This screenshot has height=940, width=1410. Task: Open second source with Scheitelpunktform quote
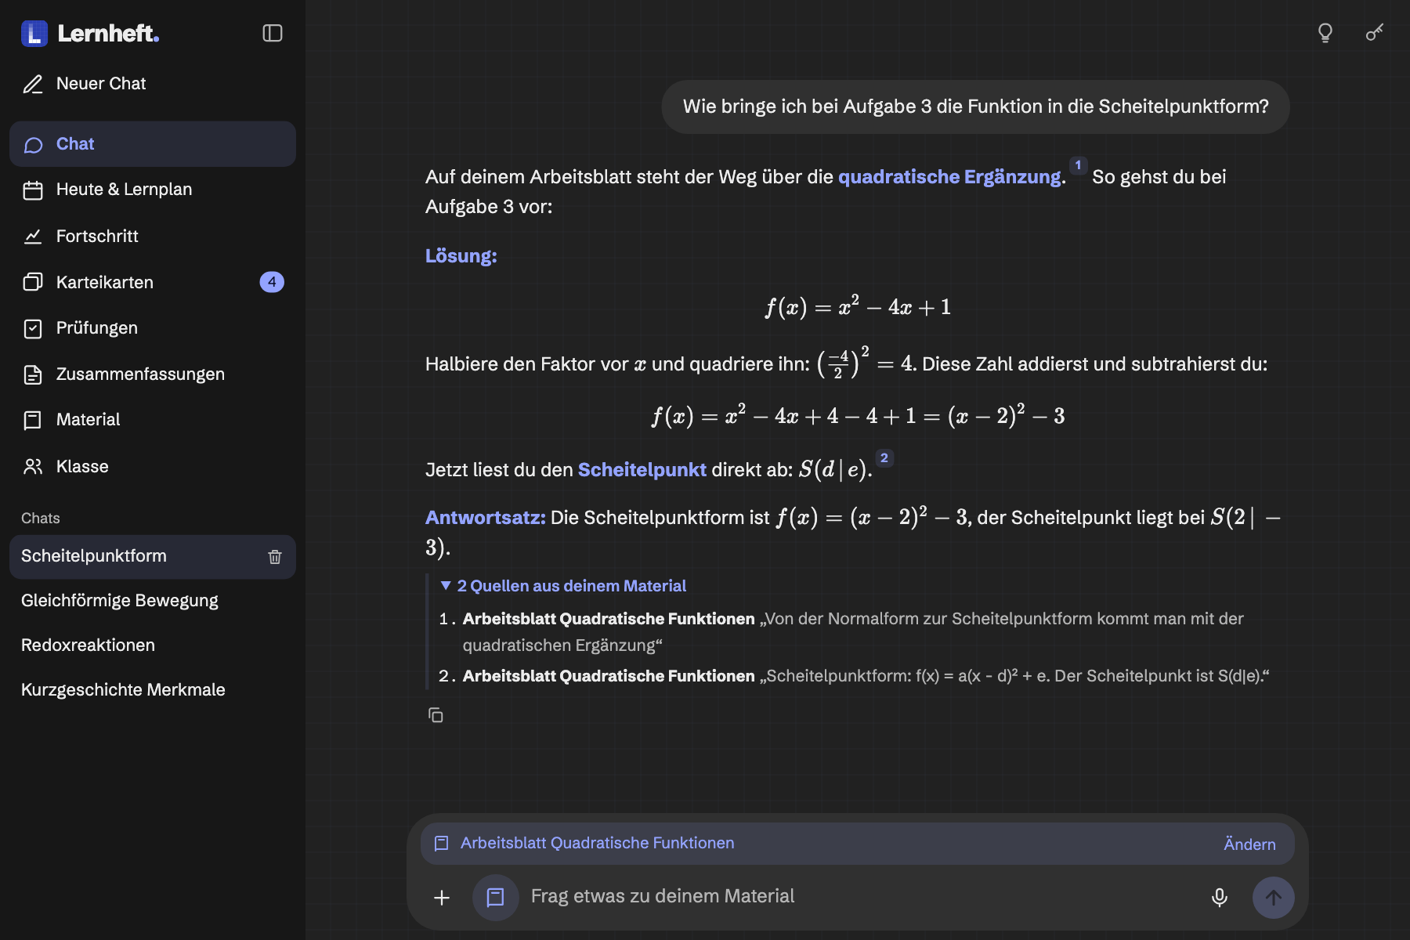tap(866, 676)
